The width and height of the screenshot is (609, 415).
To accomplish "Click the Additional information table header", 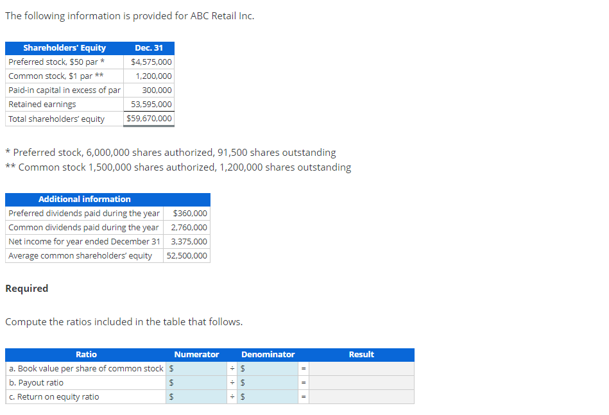I will (107, 199).
